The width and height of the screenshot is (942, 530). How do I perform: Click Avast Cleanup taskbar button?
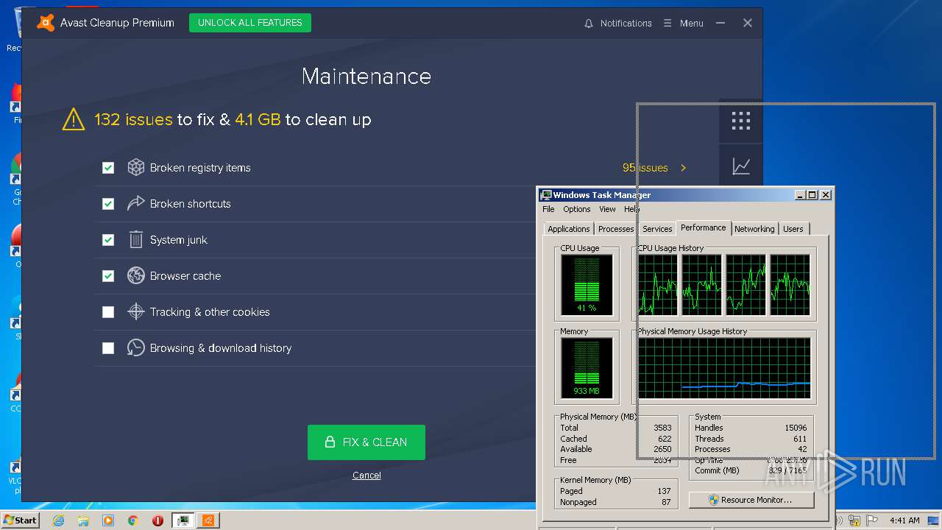208,520
